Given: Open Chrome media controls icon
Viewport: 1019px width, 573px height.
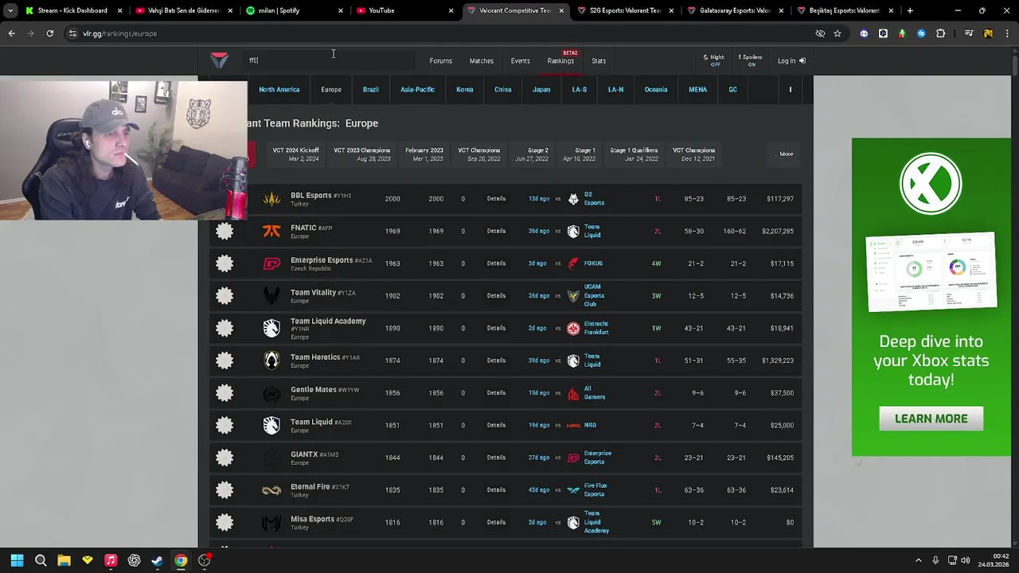Looking at the screenshot, I should pyautogui.click(x=969, y=33).
